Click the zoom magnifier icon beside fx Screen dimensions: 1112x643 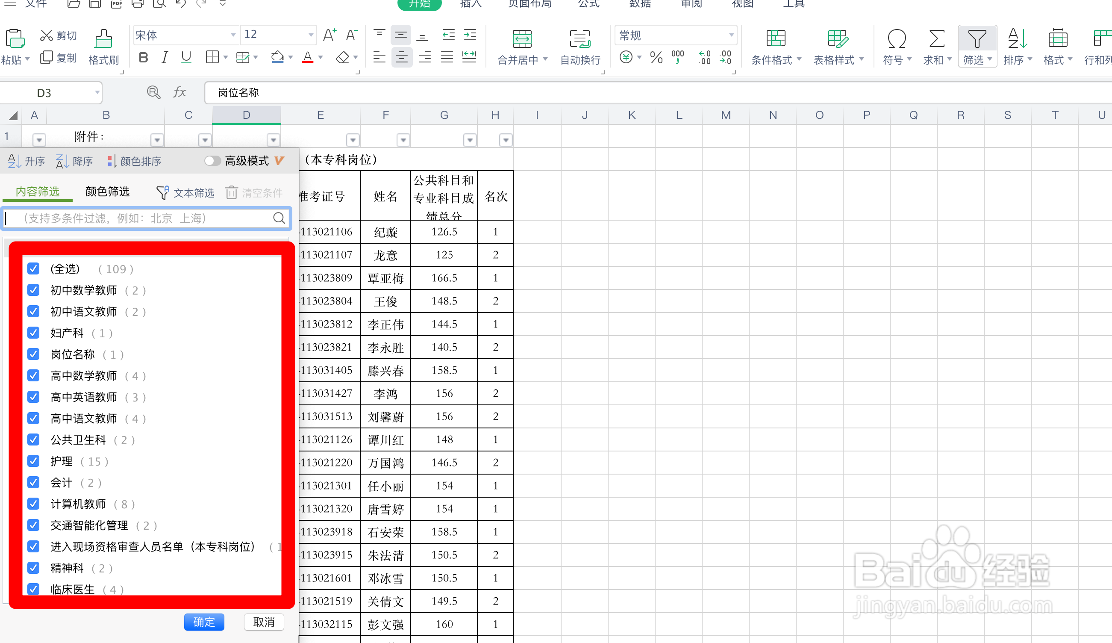(153, 92)
